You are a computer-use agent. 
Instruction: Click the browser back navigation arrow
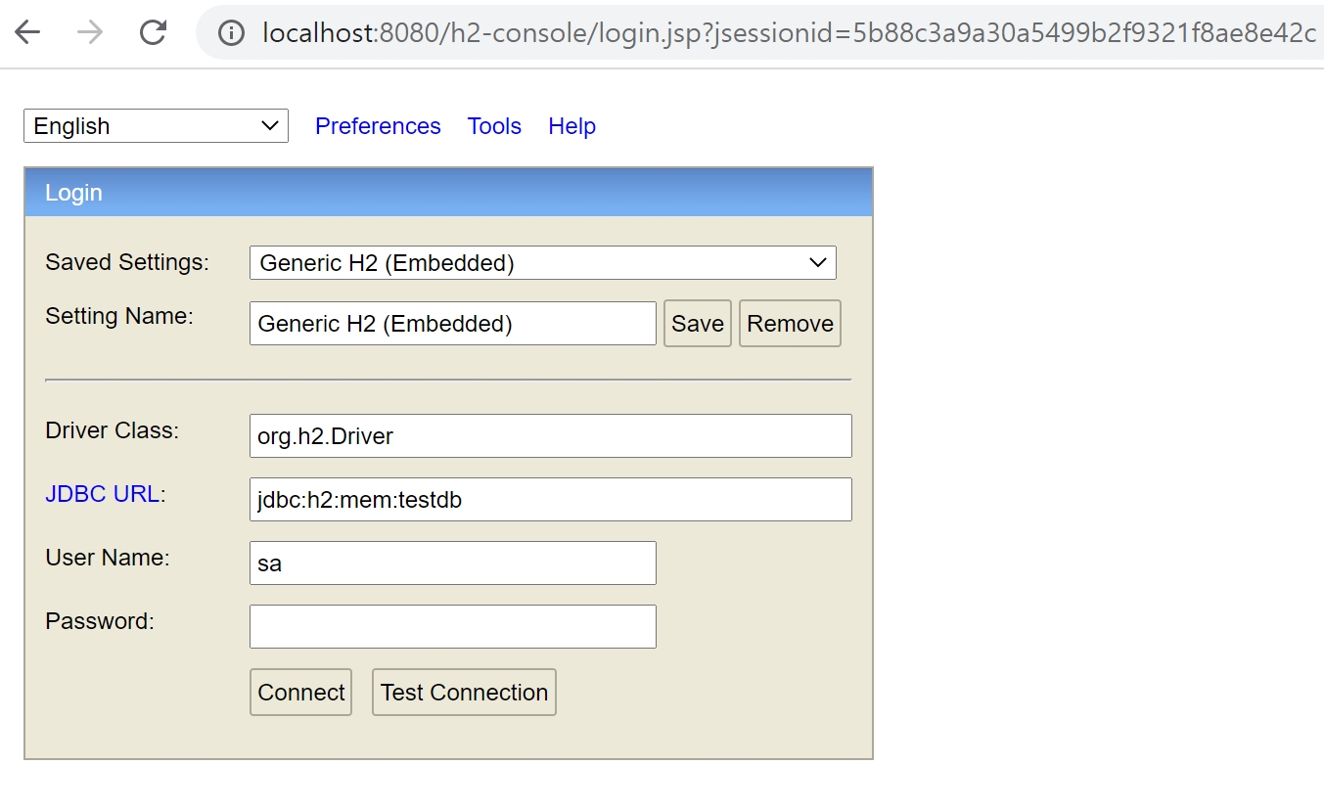pyautogui.click(x=28, y=32)
